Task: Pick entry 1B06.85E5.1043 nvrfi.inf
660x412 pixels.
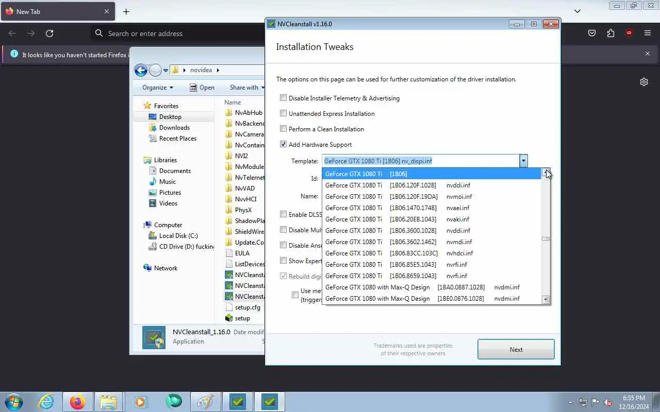Action: [432, 264]
